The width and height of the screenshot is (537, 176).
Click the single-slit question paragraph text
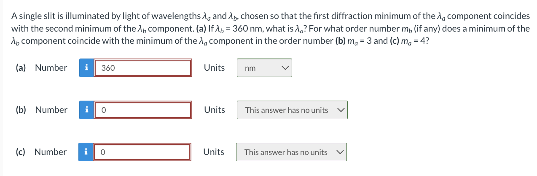270,29
